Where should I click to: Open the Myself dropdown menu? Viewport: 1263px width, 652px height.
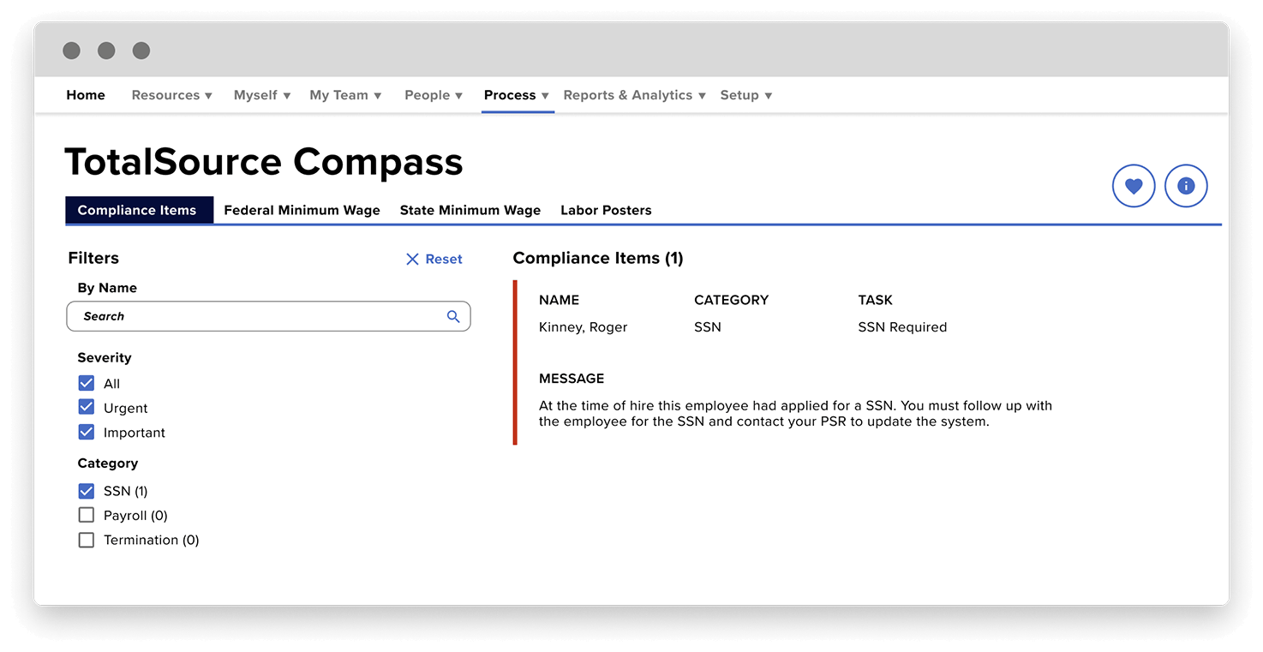pos(262,95)
